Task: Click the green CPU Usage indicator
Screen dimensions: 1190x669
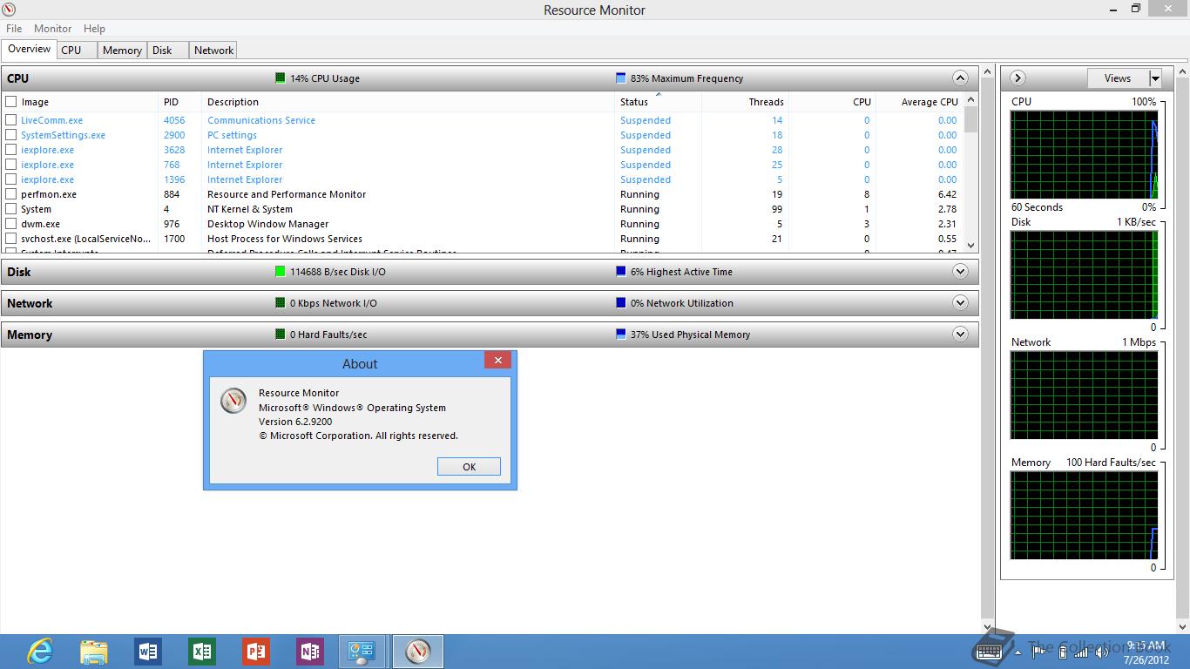Action: pyautogui.click(x=280, y=78)
